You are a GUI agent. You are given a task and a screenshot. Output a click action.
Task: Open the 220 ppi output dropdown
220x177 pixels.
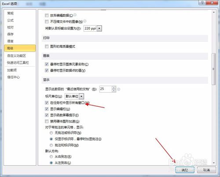click(x=99, y=28)
